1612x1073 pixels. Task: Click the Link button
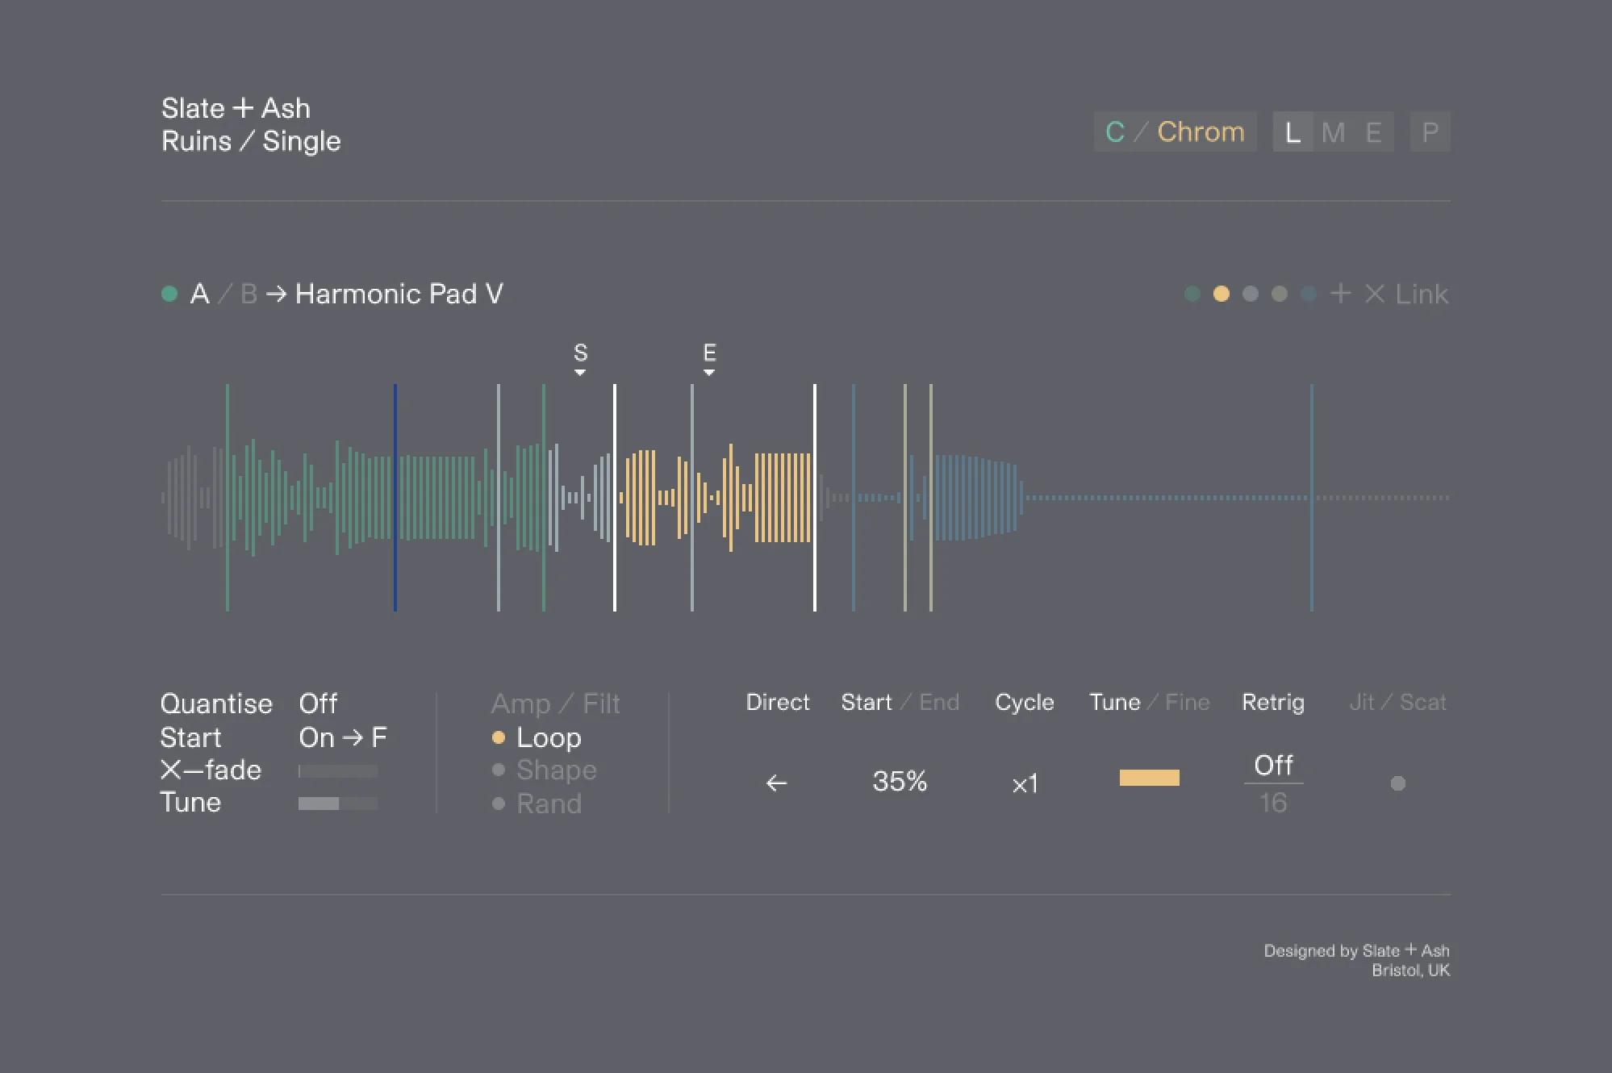tap(1422, 294)
